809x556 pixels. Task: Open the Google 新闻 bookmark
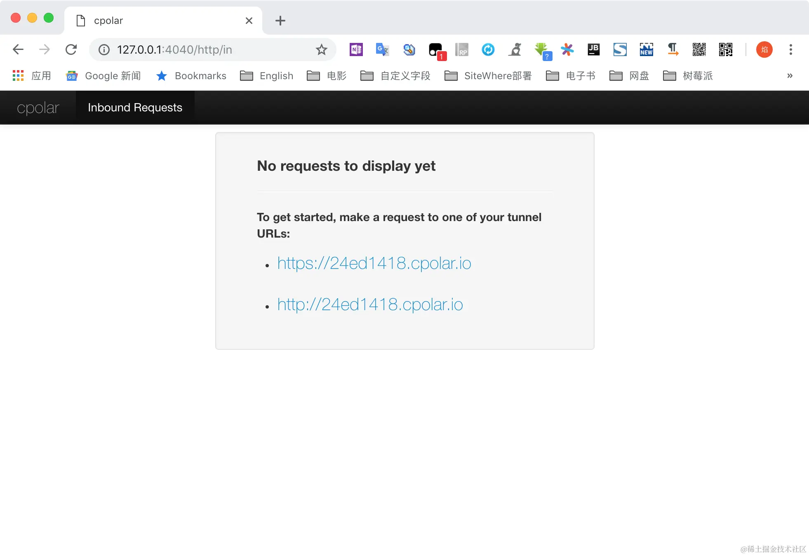pos(103,76)
